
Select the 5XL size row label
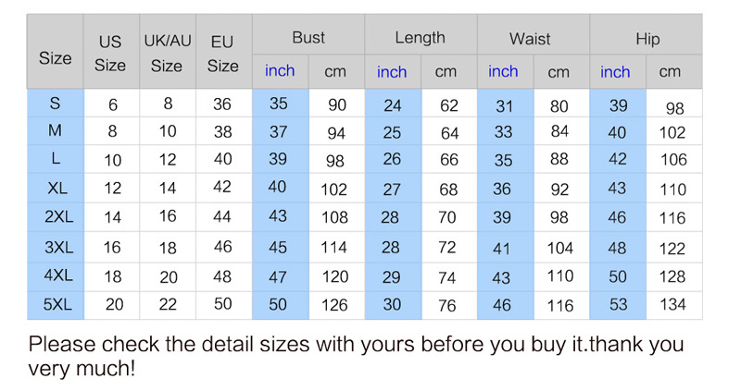point(56,304)
